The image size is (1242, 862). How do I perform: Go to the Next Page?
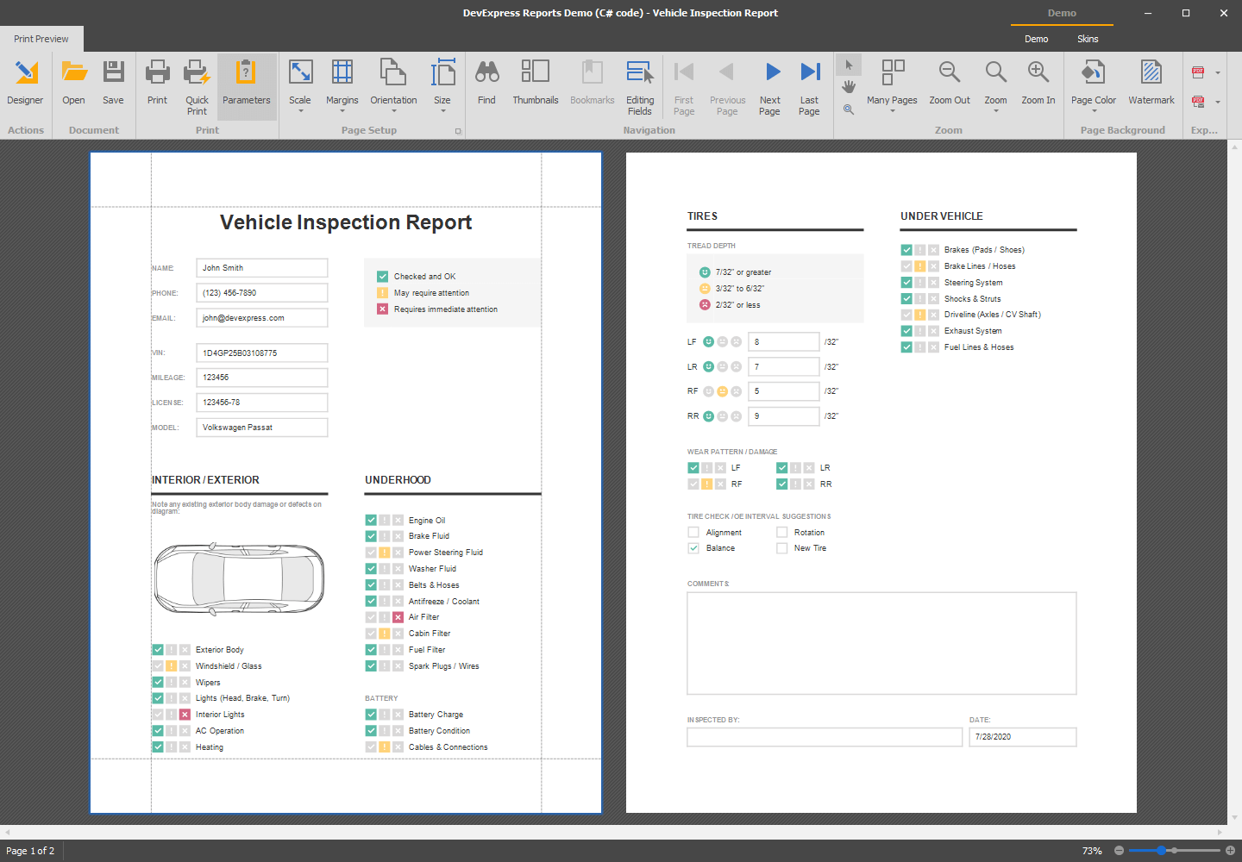click(x=769, y=84)
